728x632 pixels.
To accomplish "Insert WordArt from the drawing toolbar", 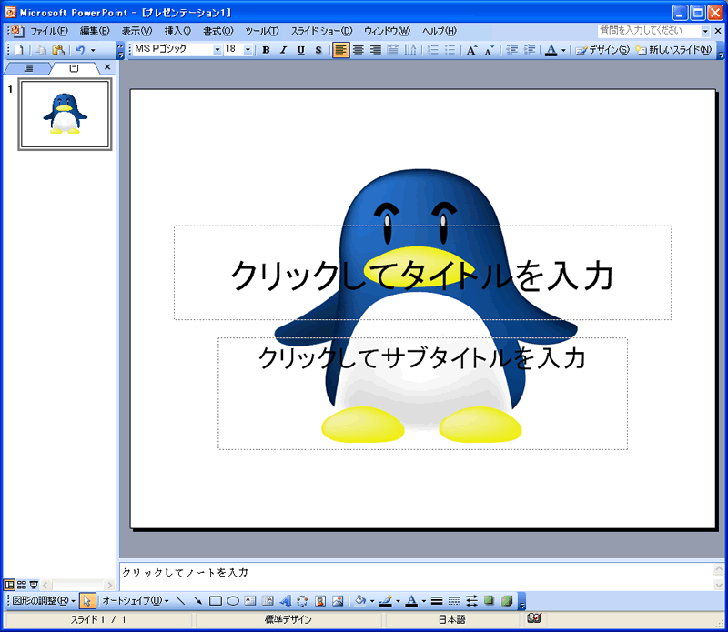I will (285, 601).
